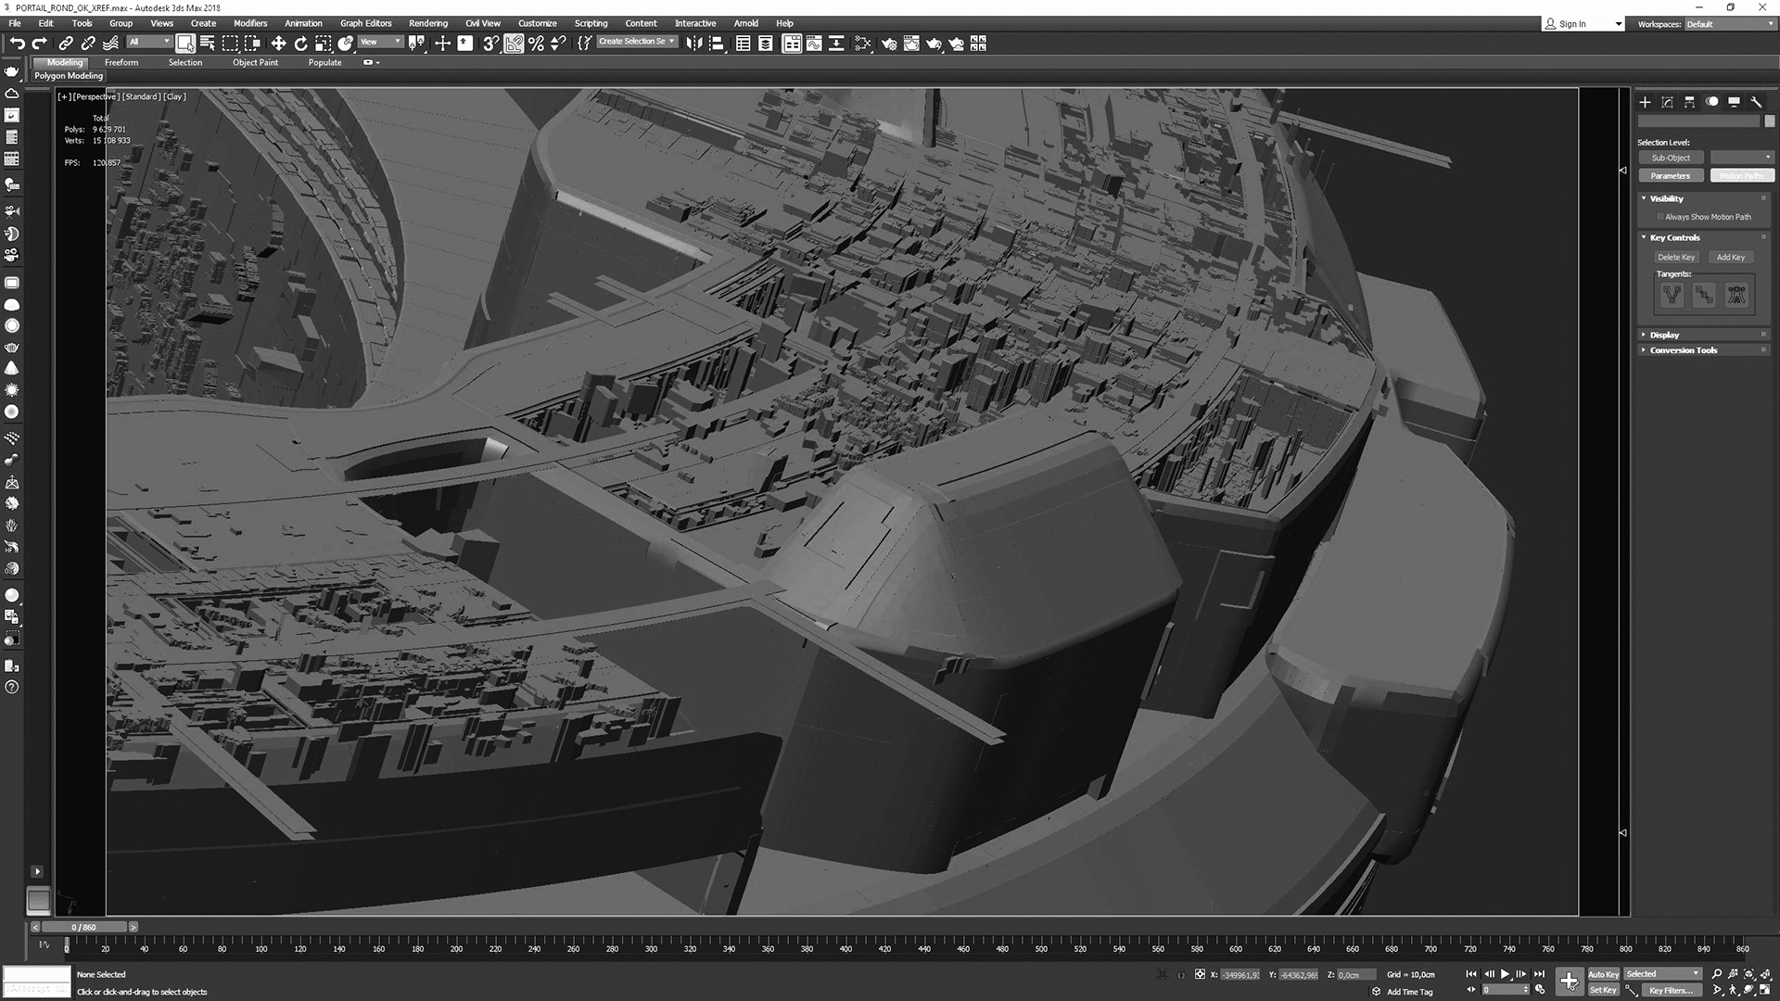Select the Rotate transform tool
The width and height of the screenshot is (1780, 1001).
(x=300, y=44)
